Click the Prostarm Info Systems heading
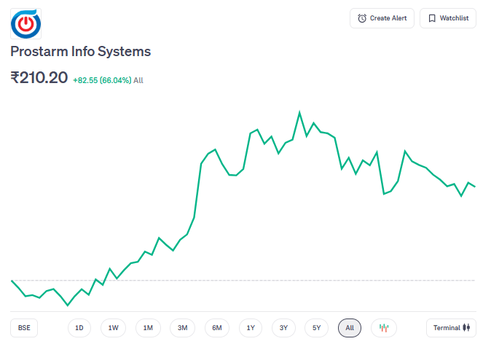The image size is (491, 344). coord(80,51)
